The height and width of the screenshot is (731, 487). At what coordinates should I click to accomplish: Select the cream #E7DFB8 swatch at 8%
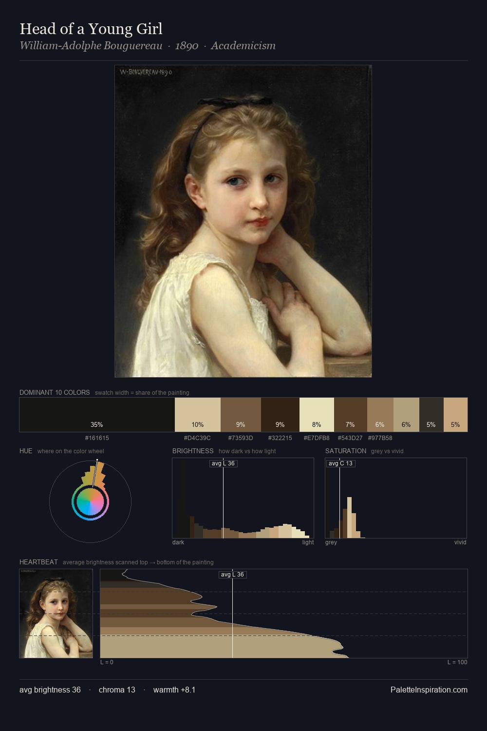(317, 415)
